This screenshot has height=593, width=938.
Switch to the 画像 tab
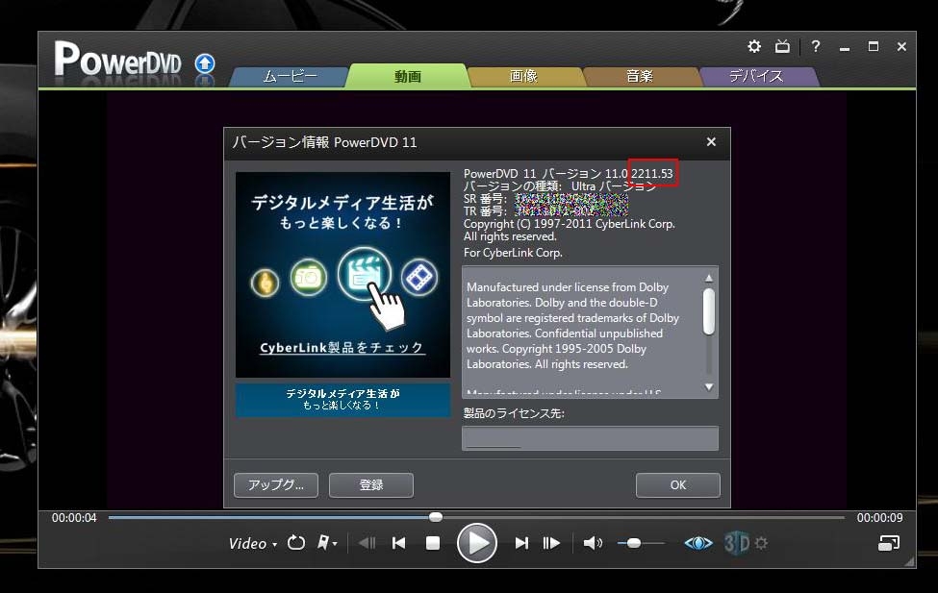pyautogui.click(x=523, y=77)
